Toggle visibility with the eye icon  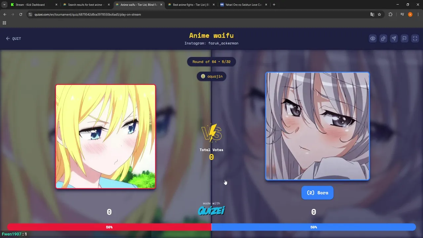(x=373, y=38)
